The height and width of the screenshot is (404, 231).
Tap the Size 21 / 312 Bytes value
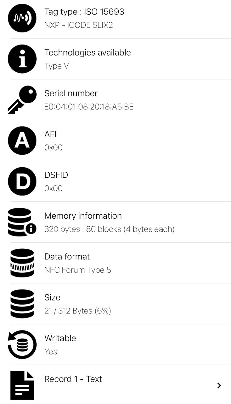point(77,311)
